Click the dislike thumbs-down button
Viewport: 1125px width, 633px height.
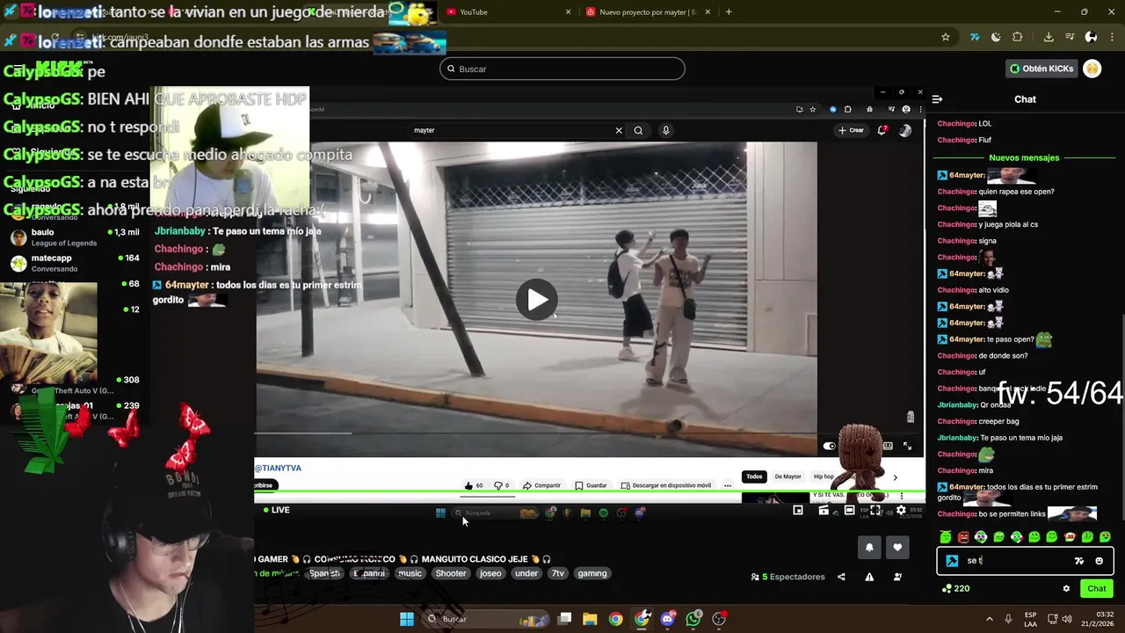pyautogui.click(x=501, y=485)
